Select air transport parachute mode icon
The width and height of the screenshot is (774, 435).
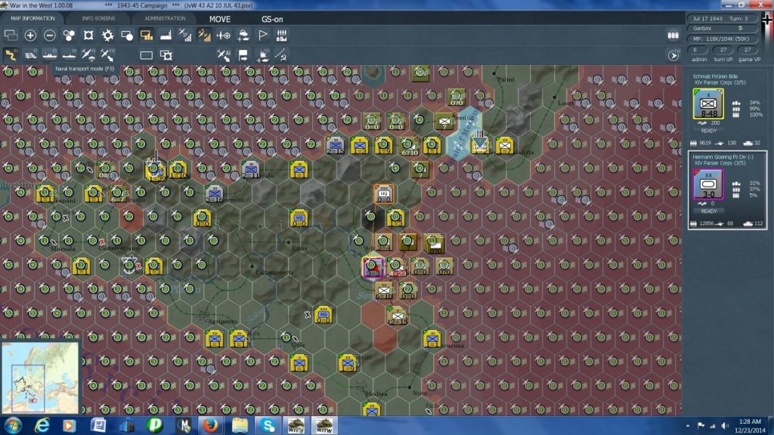click(x=88, y=54)
